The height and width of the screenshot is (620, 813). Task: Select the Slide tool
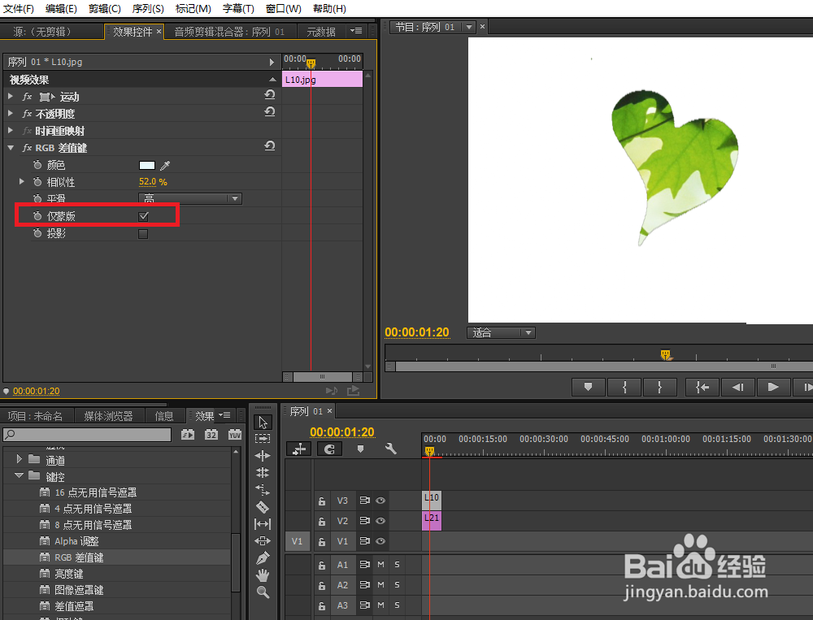263,540
